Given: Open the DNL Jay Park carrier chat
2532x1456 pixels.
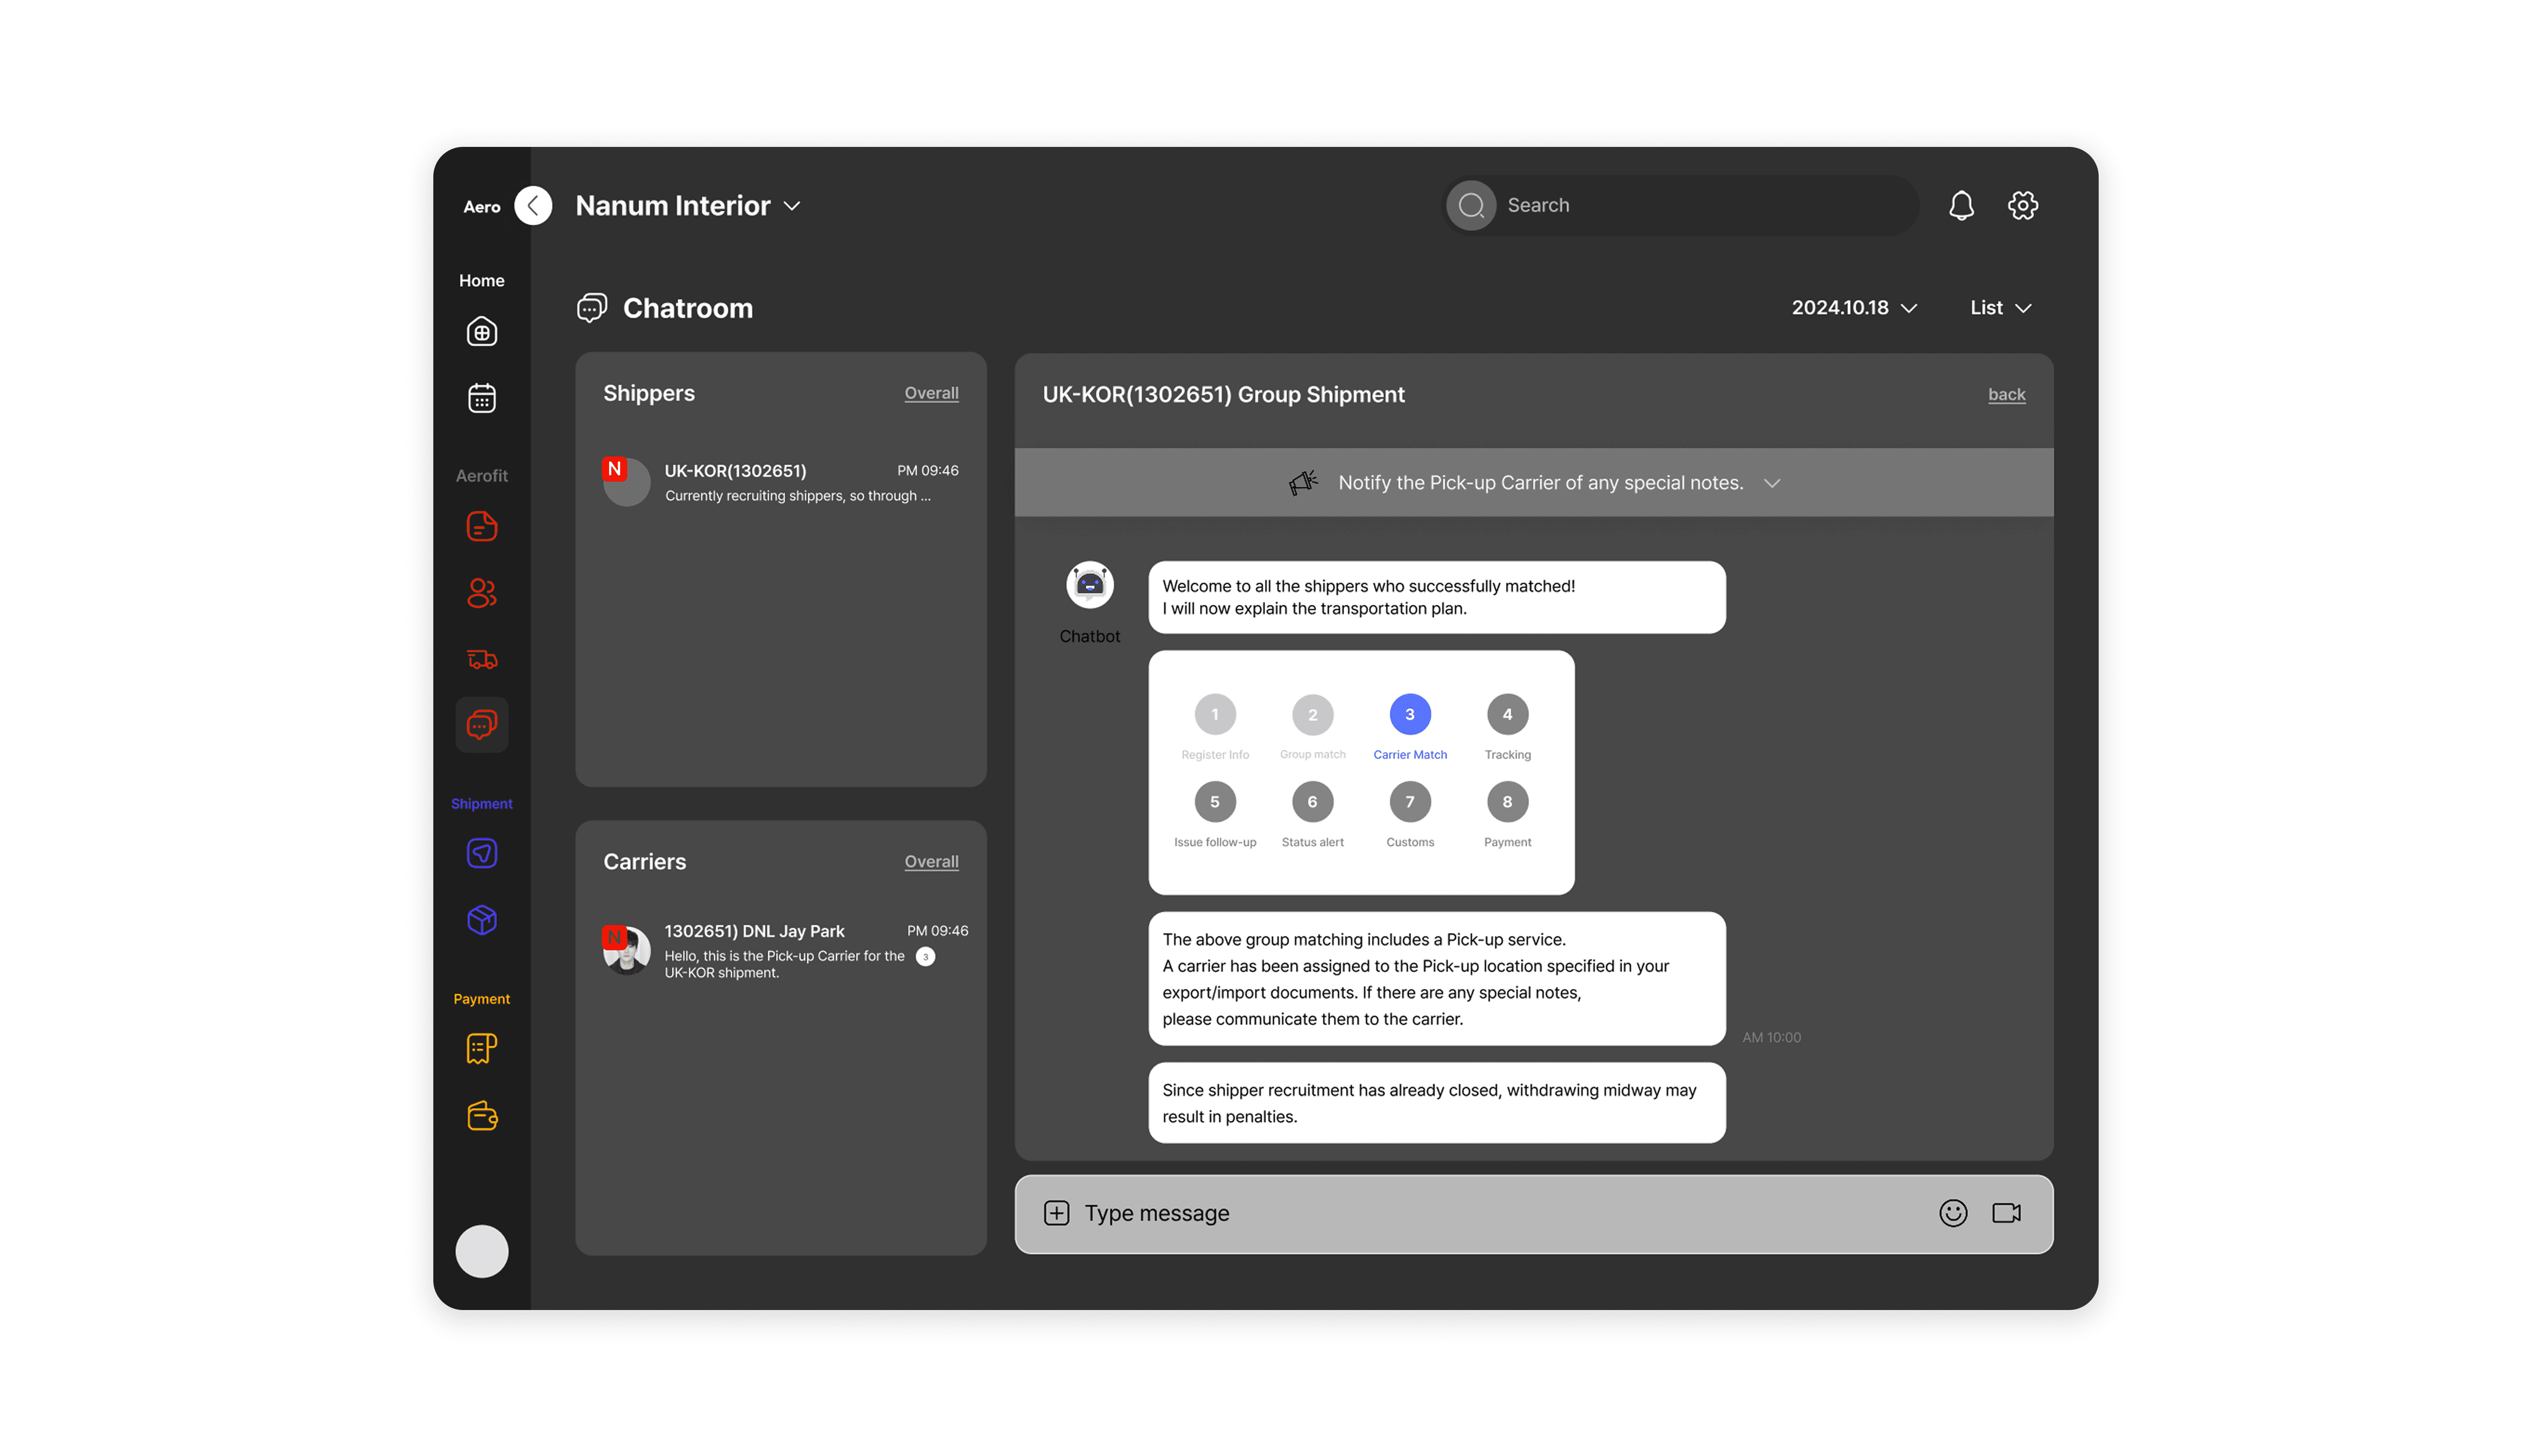Looking at the screenshot, I should (x=780, y=950).
